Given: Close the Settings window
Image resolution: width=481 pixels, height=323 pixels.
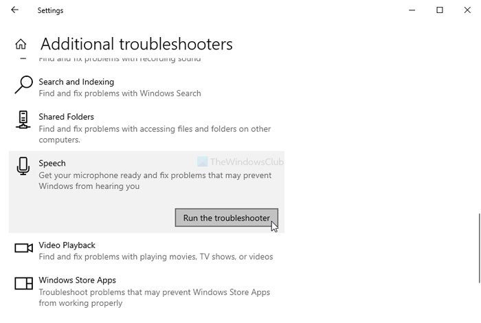Looking at the screenshot, I should pyautogui.click(x=467, y=10).
